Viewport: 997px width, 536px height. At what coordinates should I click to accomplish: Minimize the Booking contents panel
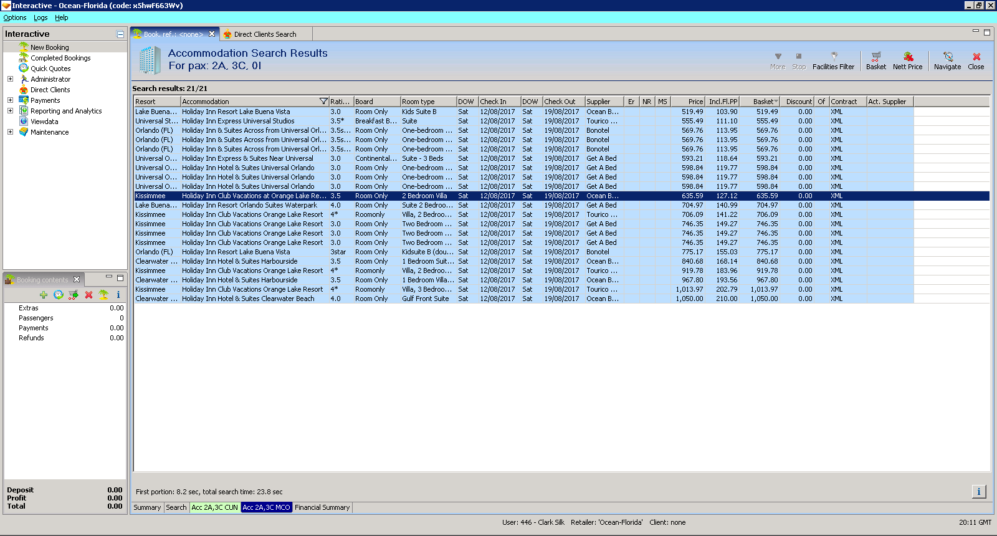109,277
